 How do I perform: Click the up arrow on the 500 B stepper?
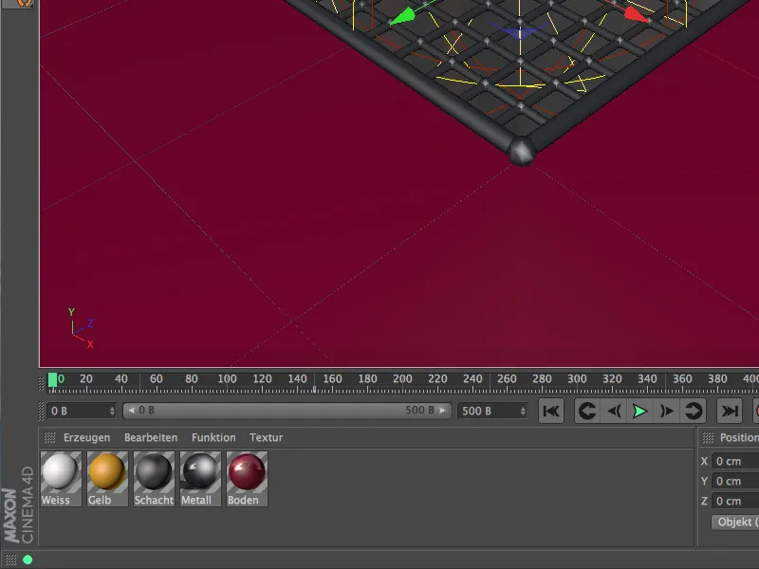coord(525,407)
